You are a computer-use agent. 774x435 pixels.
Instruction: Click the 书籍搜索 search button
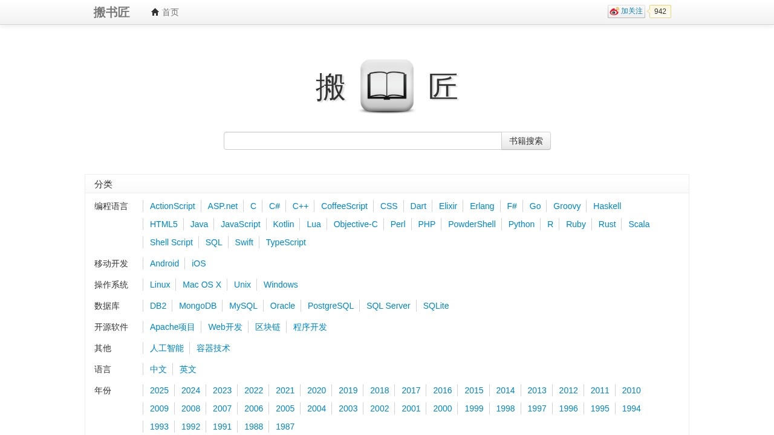[x=525, y=141]
